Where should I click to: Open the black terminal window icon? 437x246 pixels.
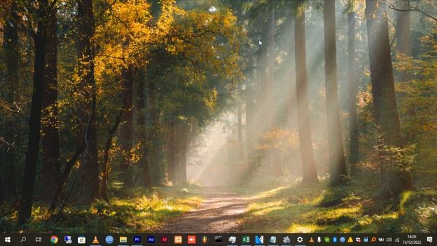tap(218, 239)
